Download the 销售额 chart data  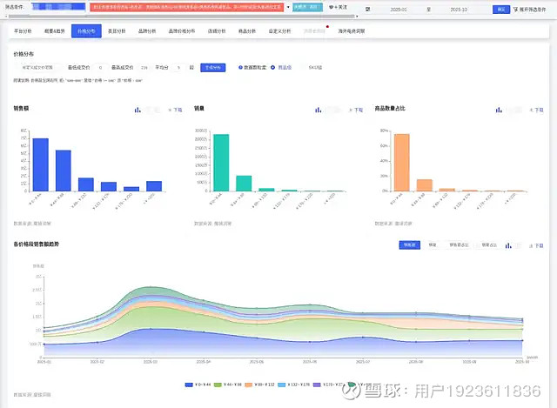pyautogui.click(x=176, y=110)
